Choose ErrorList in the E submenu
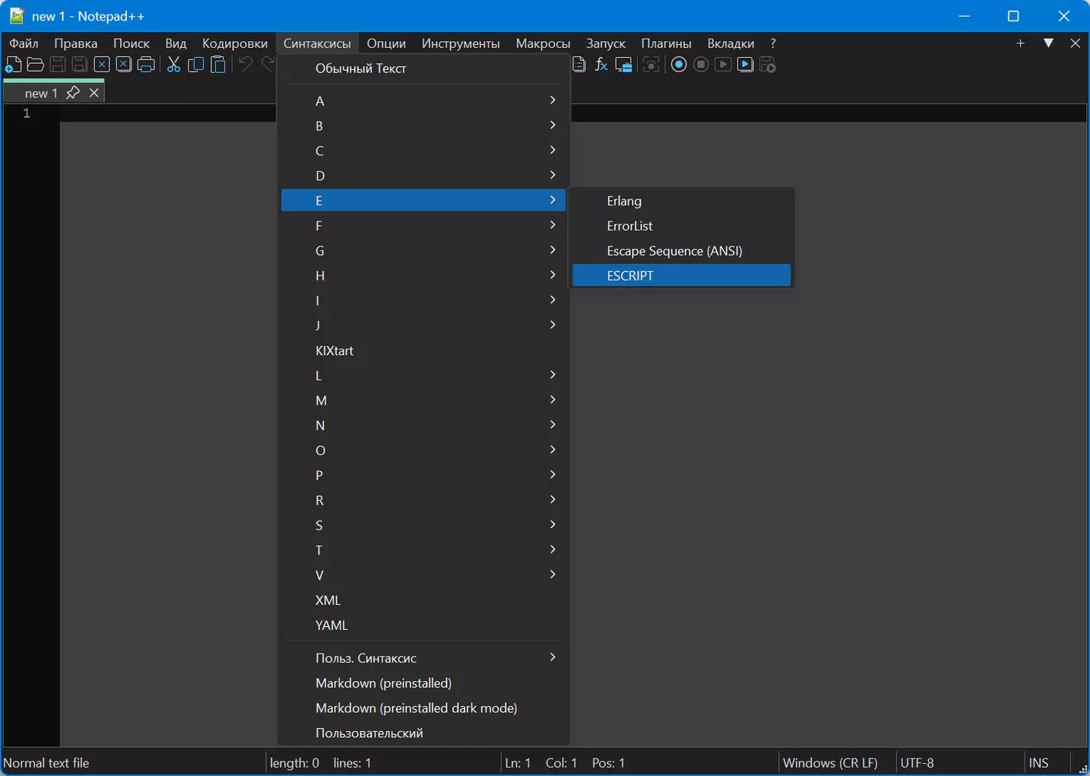This screenshot has width=1090, height=776. click(x=682, y=226)
